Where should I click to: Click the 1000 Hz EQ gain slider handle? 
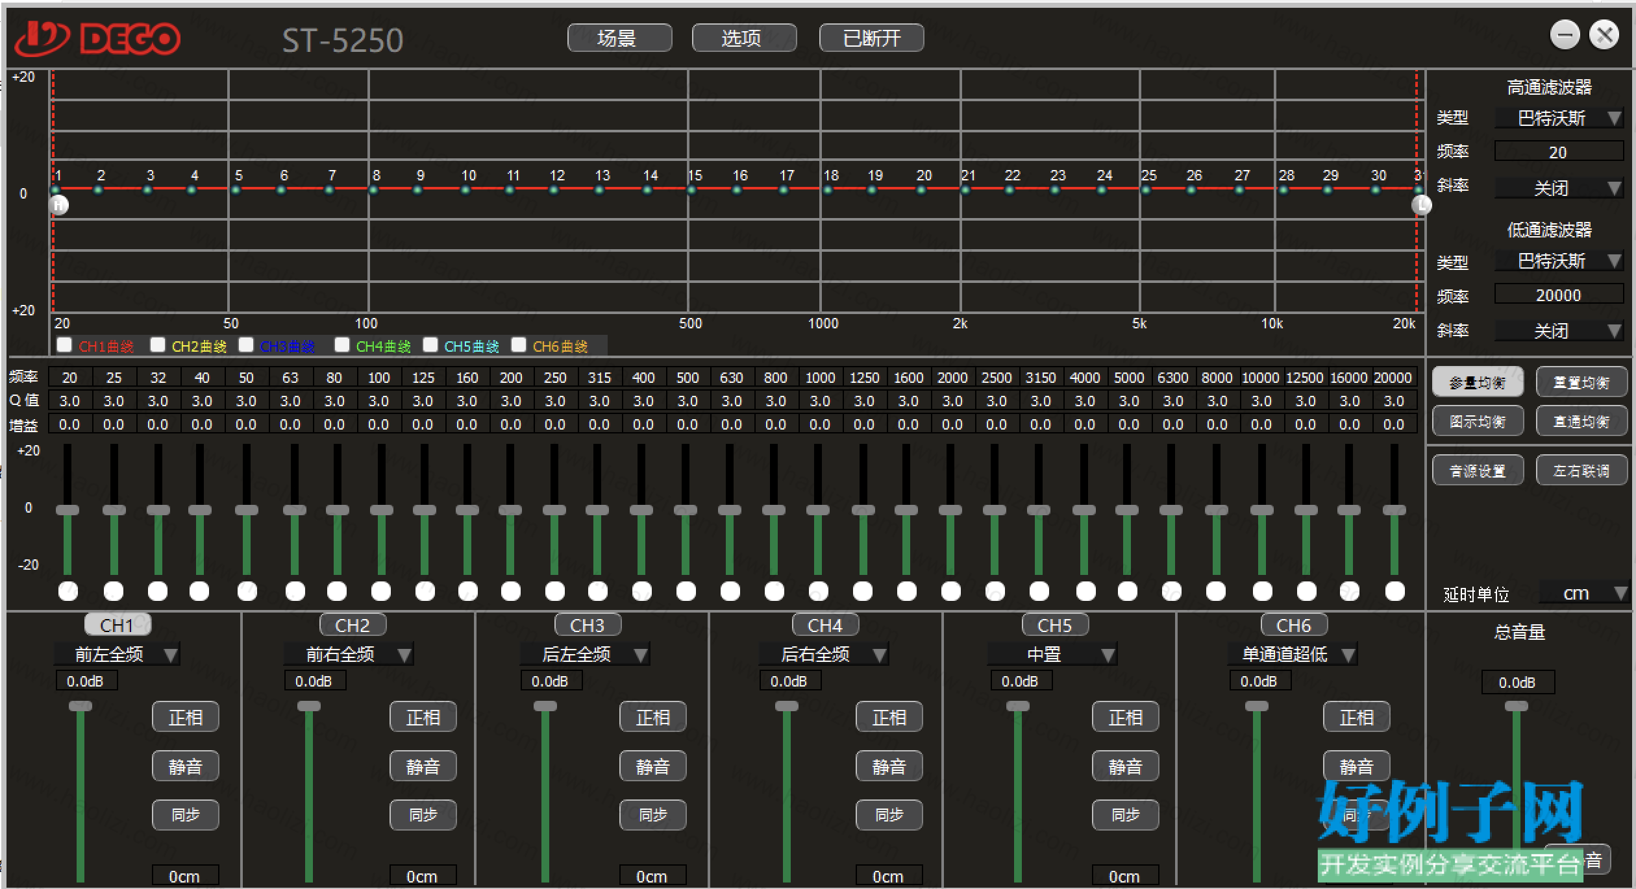(x=818, y=510)
